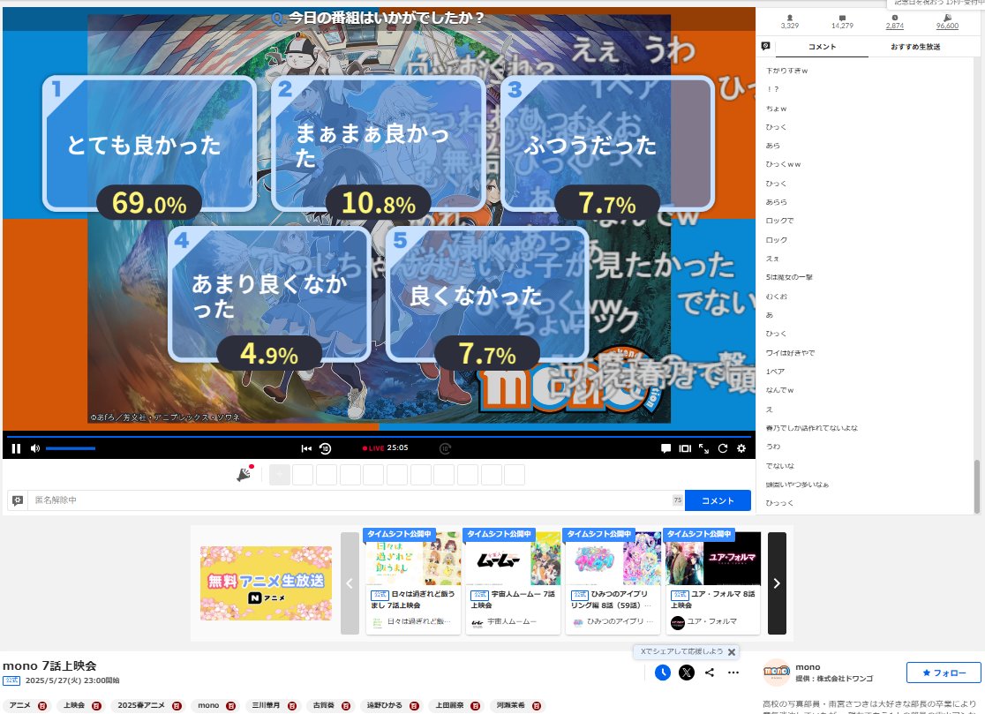Image resolution: width=985 pixels, height=714 pixels.
Task: Open the 三川華月 tag
Action: (266, 705)
